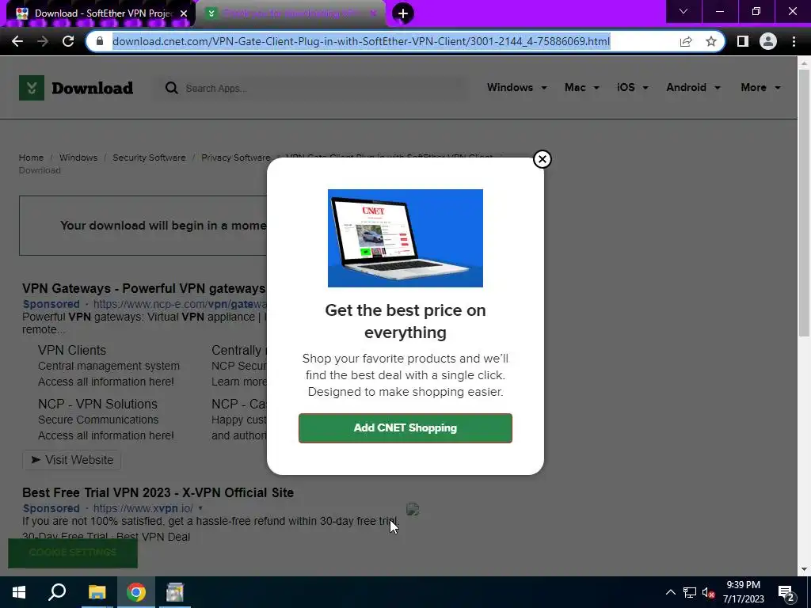Expand the Android menu
This screenshot has height=608, width=811.
pyautogui.click(x=693, y=87)
